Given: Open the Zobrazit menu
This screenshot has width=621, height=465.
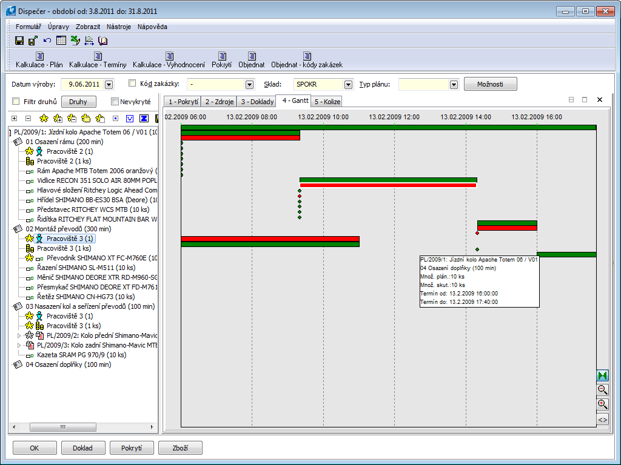Looking at the screenshot, I should tap(88, 27).
